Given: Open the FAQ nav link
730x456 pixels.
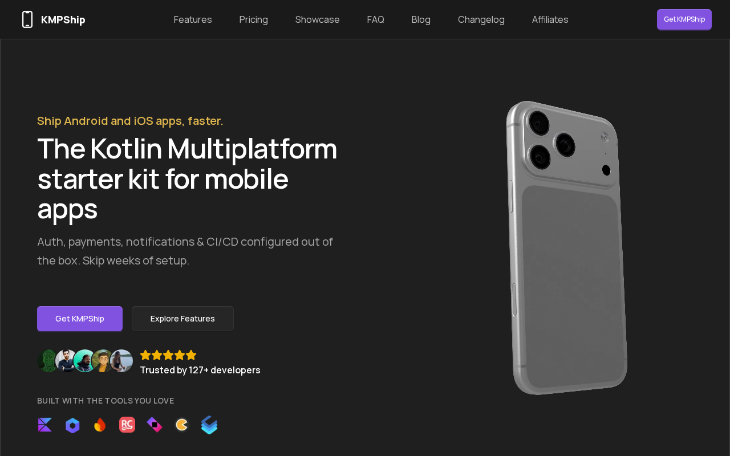Looking at the screenshot, I should [376, 19].
